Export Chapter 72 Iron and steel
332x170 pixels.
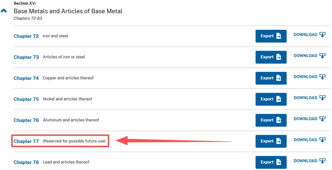click(271, 36)
